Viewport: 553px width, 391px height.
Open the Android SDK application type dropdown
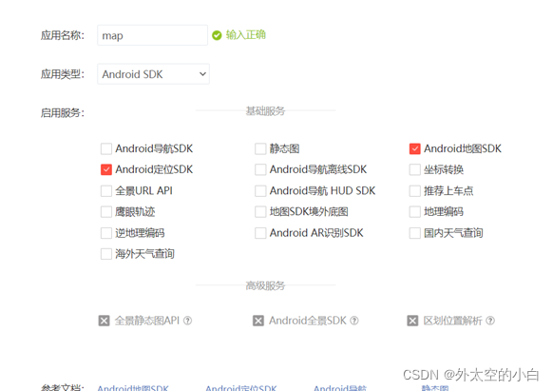click(153, 74)
